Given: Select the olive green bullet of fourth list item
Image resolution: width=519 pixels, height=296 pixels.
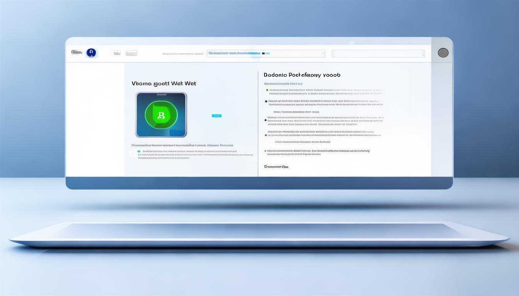Looking at the screenshot, I should coord(265,135).
